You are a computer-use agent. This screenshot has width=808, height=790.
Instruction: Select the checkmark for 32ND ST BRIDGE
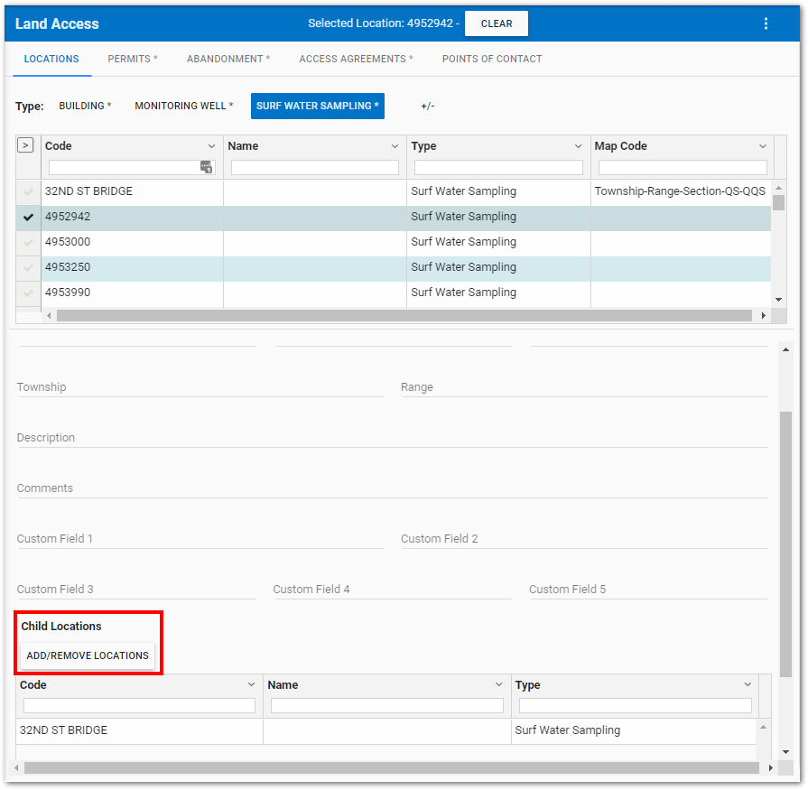(x=28, y=191)
